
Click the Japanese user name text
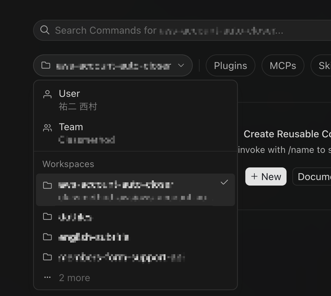78,107
